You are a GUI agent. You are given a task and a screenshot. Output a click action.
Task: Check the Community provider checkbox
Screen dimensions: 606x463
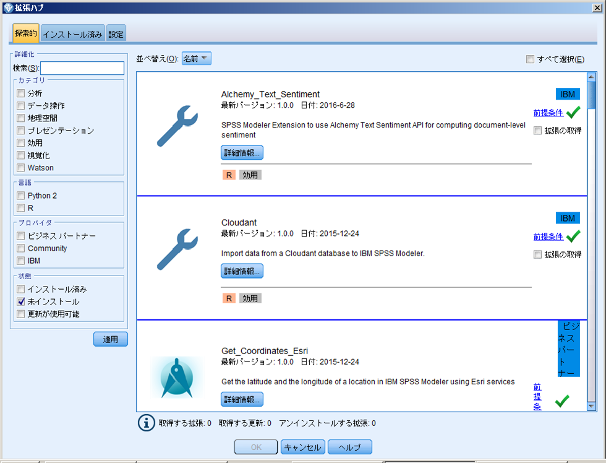(21, 248)
